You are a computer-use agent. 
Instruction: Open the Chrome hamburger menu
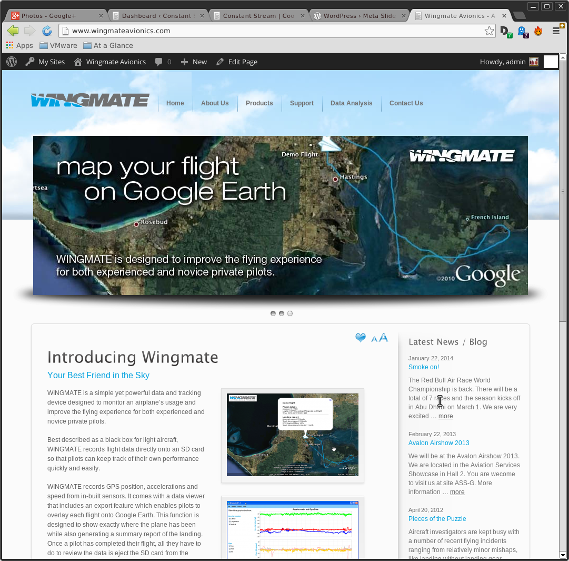tap(556, 31)
